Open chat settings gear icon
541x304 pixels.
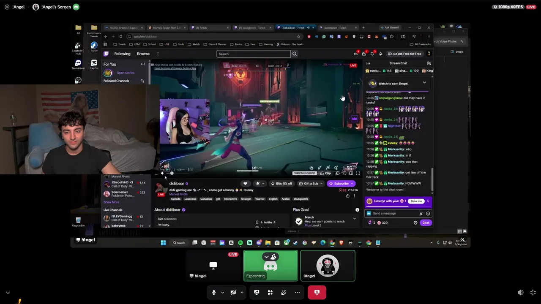(415, 223)
